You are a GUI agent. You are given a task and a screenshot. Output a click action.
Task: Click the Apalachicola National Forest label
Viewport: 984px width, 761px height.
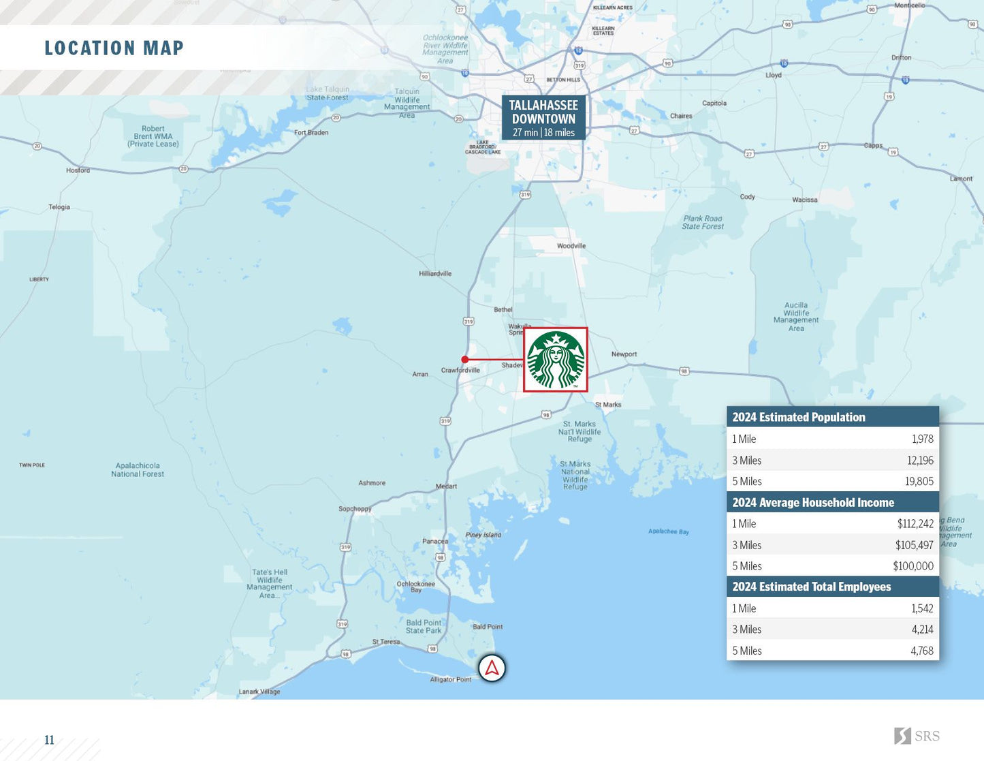click(138, 470)
